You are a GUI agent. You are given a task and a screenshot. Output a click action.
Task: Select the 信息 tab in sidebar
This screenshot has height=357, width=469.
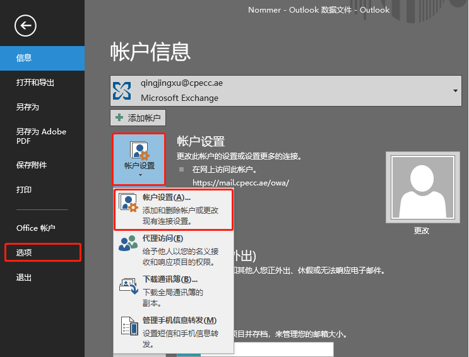click(x=42, y=58)
